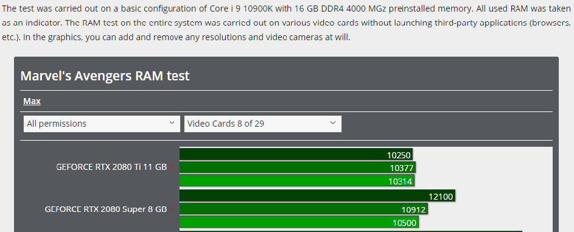Viewport: 574px width, 232px height.
Task: Click the dark green 12100 bar
Action: (317, 196)
